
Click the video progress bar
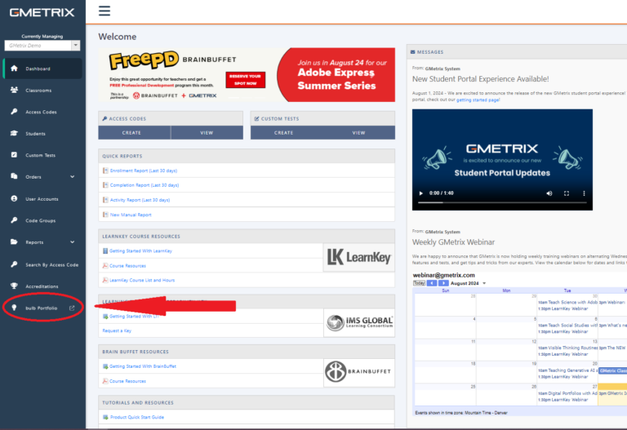pyautogui.click(x=502, y=204)
